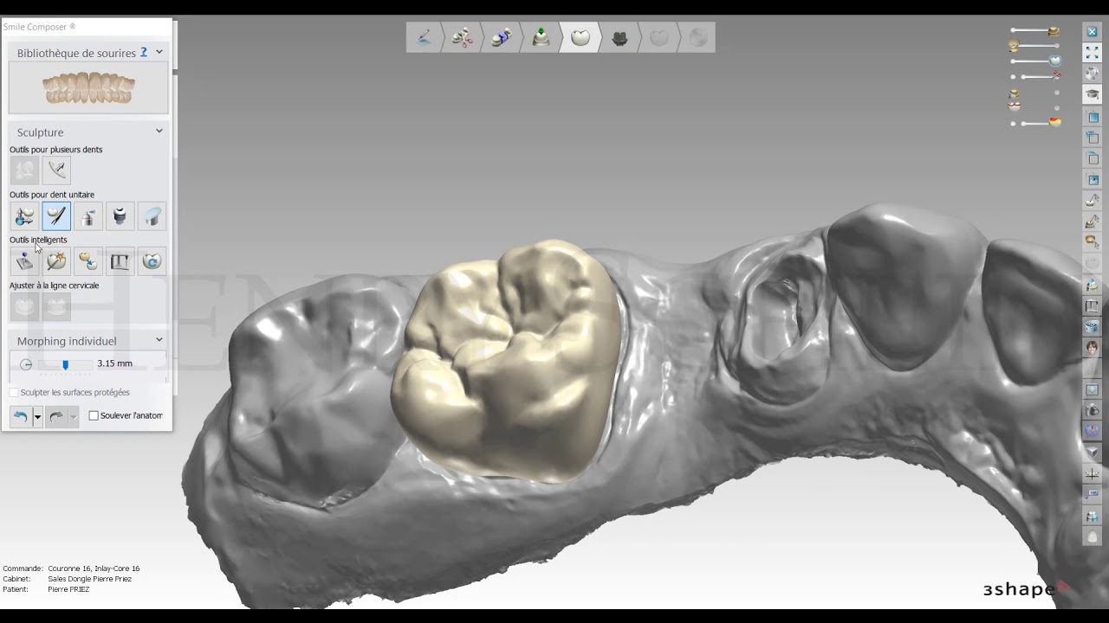Go to the second workflow step tab
This screenshot has height=623, width=1109.
[x=463, y=38]
